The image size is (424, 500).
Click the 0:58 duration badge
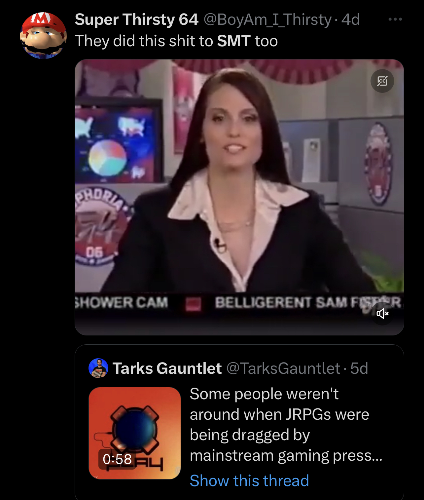pyautogui.click(x=117, y=459)
